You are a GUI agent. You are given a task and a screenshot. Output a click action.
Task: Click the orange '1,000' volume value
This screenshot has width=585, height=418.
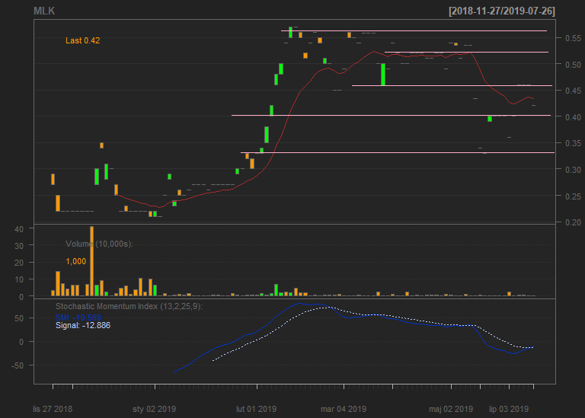75,261
